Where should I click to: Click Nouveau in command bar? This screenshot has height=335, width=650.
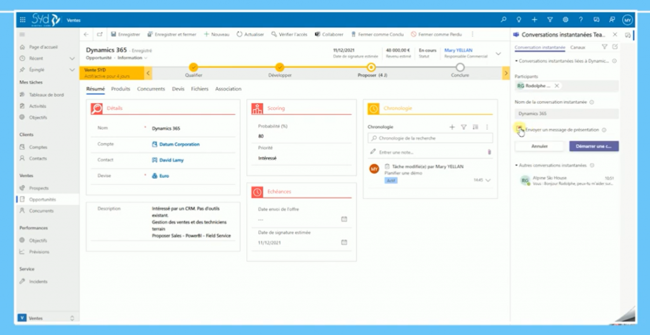tap(216, 34)
